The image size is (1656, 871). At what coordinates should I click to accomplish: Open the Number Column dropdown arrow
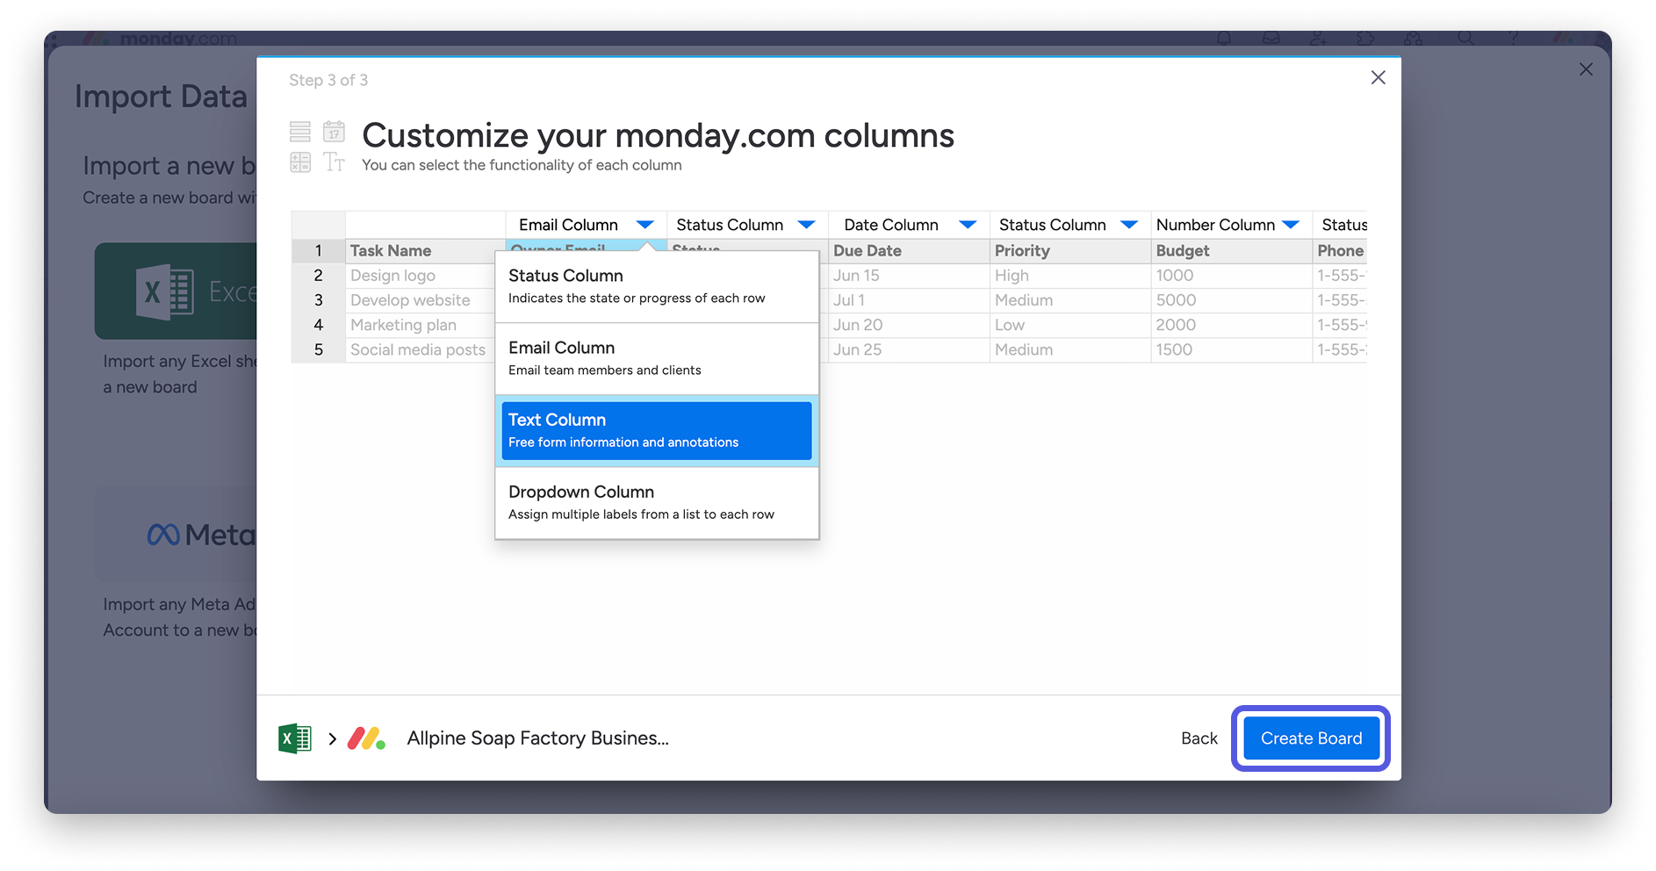[1291, 225]
